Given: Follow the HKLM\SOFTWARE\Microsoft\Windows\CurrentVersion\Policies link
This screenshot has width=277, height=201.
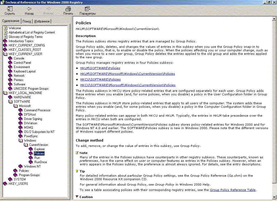Looking at the screenshot, I should (x=128, y=74).
